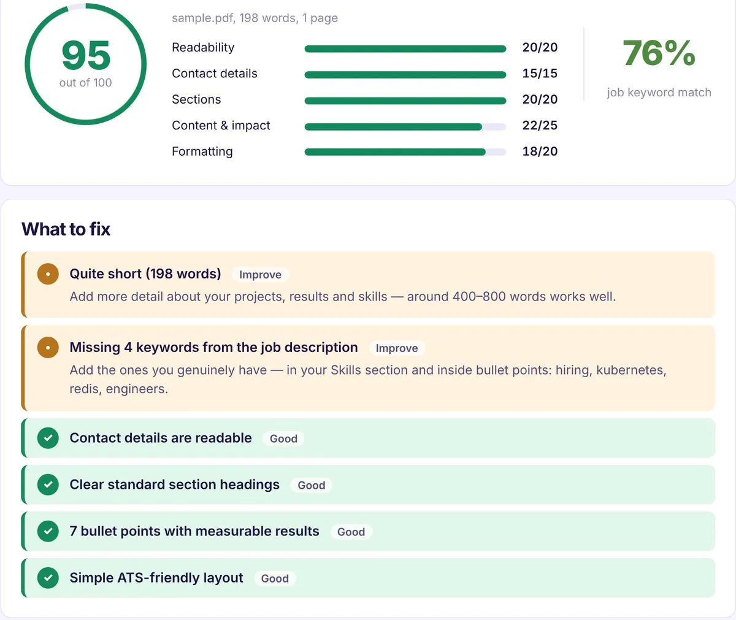This screenshot has height=620, width=736.
Task: Click the 22/25 score value
Action: click(x=540, y=125)
